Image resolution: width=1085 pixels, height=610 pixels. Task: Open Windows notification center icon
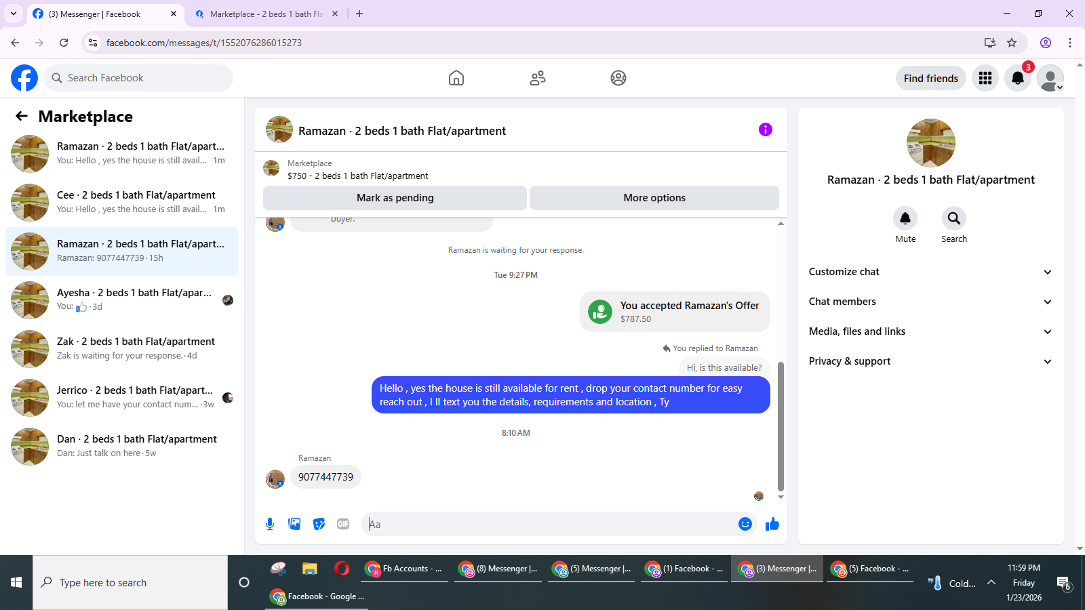point(1063,582)
